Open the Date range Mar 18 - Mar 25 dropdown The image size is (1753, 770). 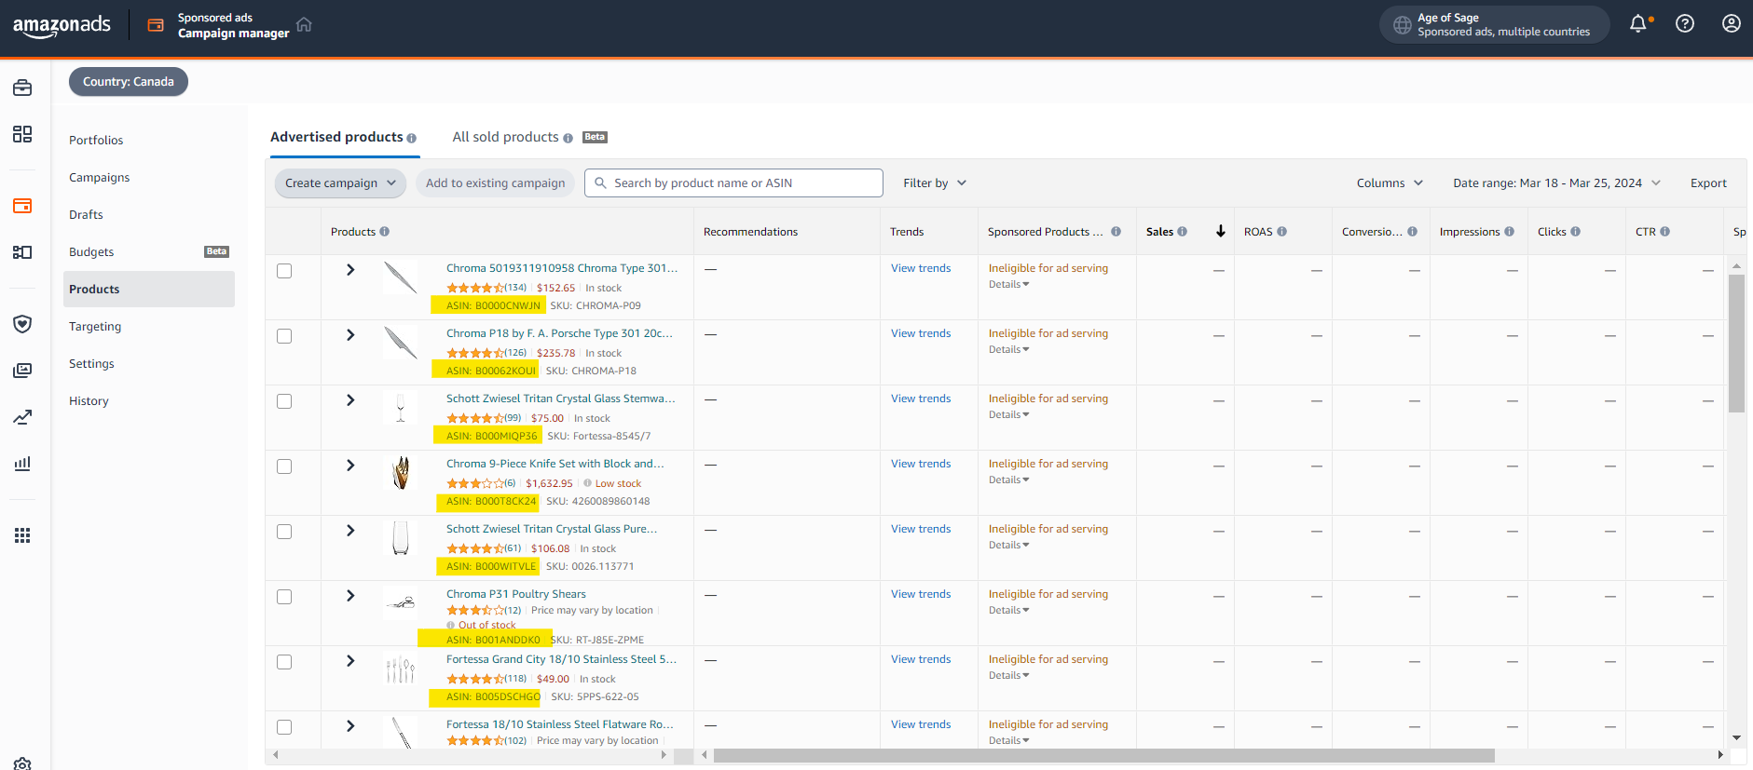pyautogui.click(x=1556, y=183)
